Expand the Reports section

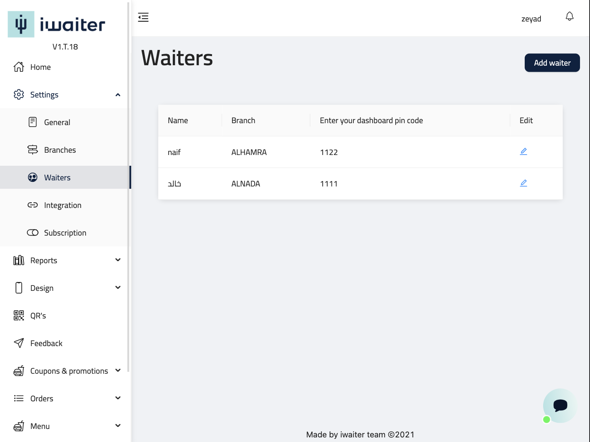118,260
